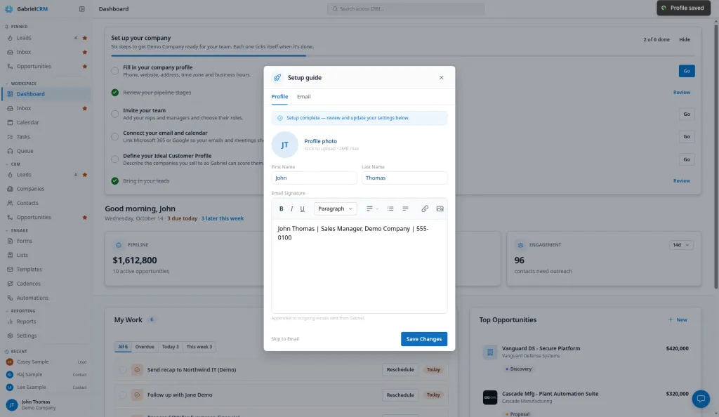Insert an image into the signature
Image resolution: width=719 pixels, height=417 pixels.
click(x=440, y=208)
